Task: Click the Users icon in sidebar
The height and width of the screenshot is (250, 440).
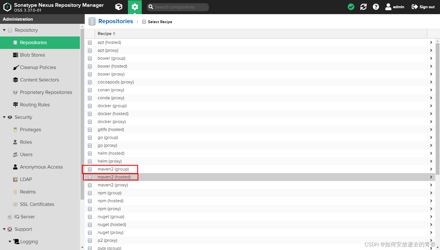Action: (15, 154)
